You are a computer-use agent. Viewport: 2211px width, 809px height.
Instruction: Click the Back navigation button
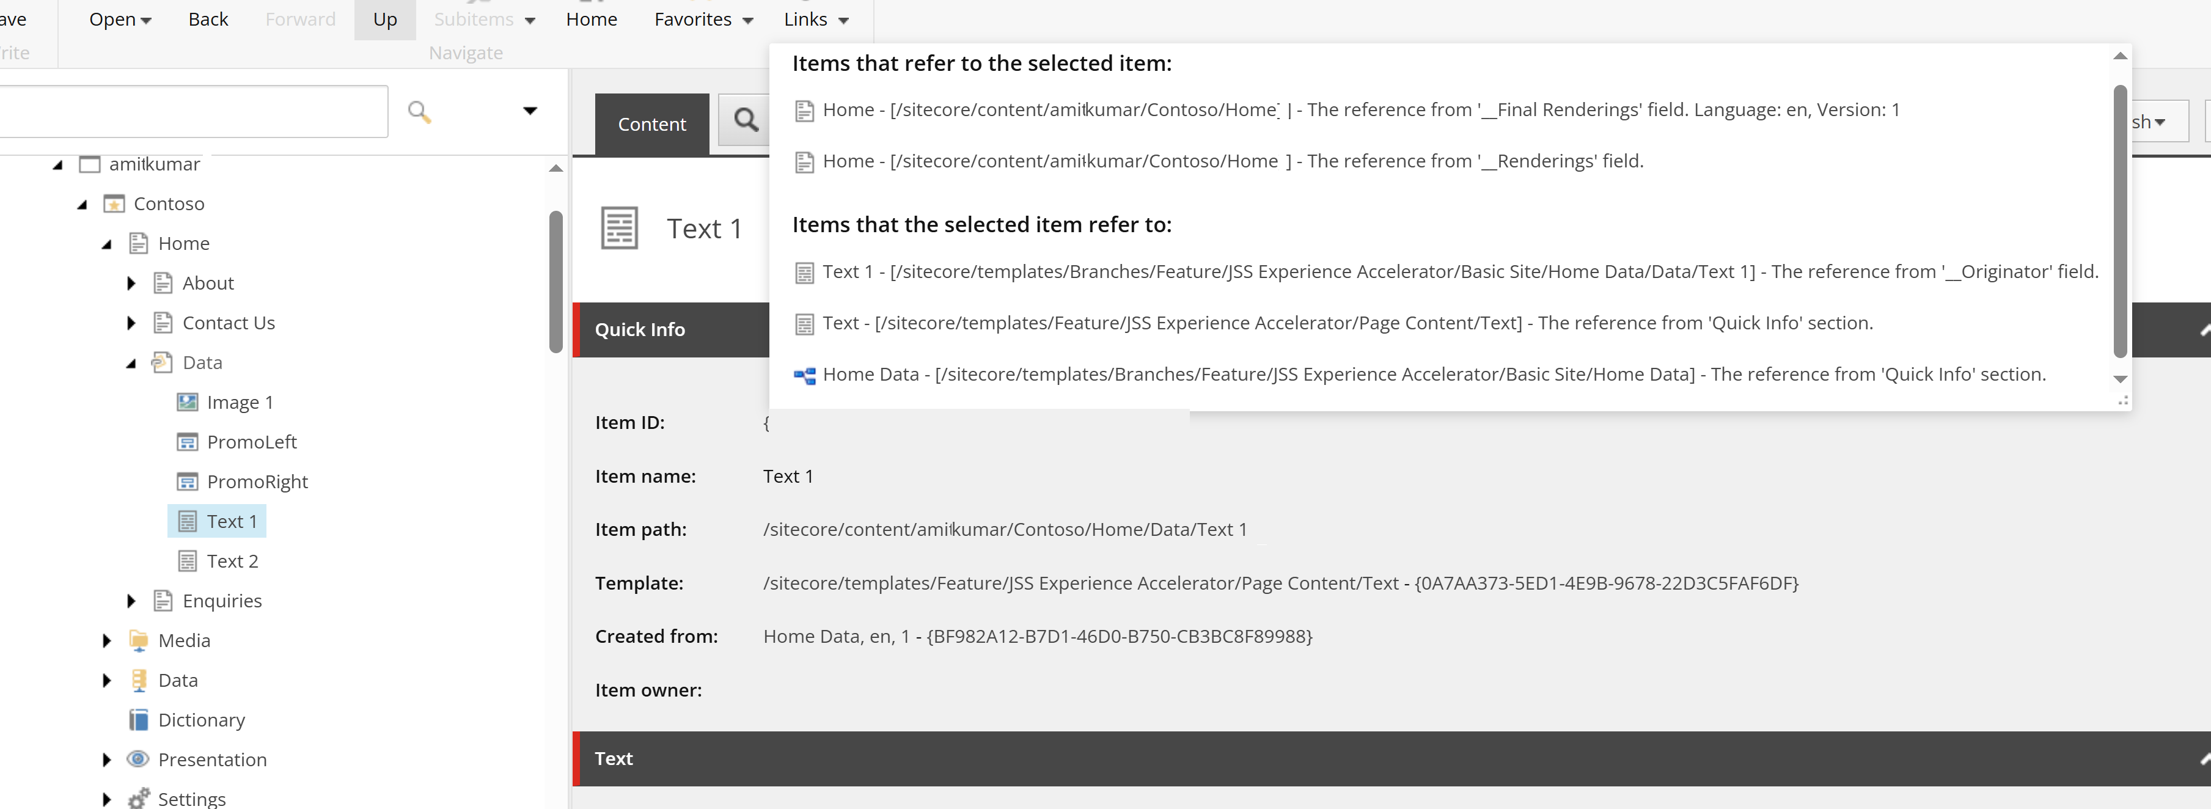(x=208, y=20)
